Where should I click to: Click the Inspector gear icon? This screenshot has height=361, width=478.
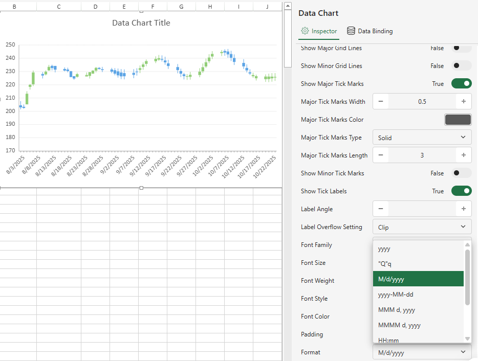[x=305, y=31]
